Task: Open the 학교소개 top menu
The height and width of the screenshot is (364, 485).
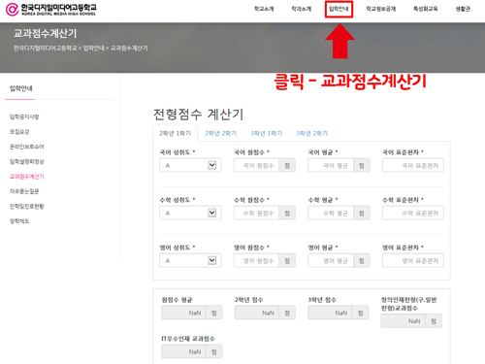Action: pos(264,9)
